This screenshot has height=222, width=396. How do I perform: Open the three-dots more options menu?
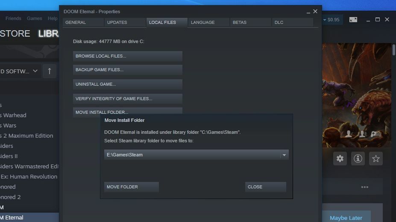pyautogui.click(x=365, y=187)
